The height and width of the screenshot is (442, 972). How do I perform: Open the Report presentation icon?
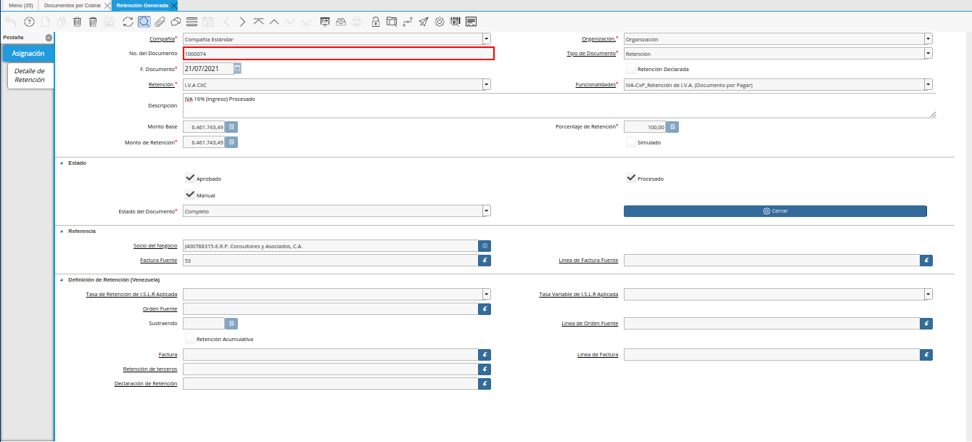tap(325, 22)
